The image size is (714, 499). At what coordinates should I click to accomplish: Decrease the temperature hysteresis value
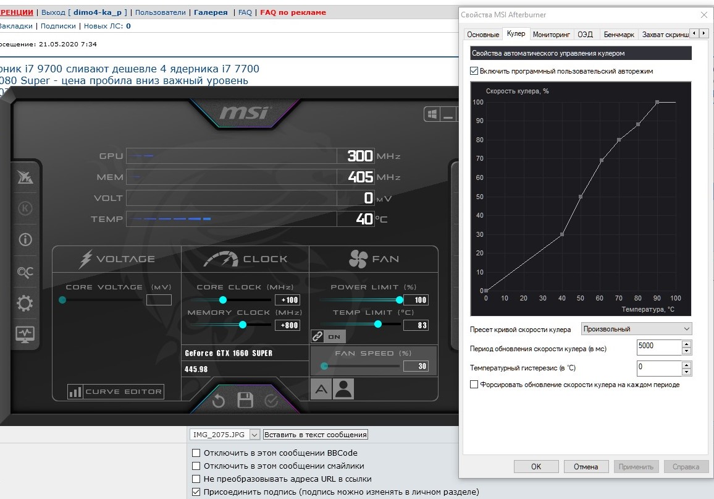click(x=687, y=372)
